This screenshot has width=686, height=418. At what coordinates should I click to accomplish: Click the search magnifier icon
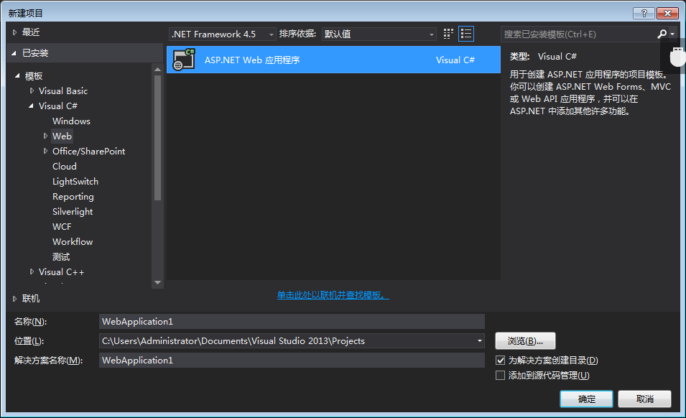pos(662,34)
